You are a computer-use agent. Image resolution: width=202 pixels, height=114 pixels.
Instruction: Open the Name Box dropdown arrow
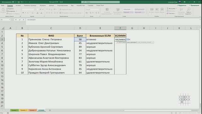click(9, 20)
